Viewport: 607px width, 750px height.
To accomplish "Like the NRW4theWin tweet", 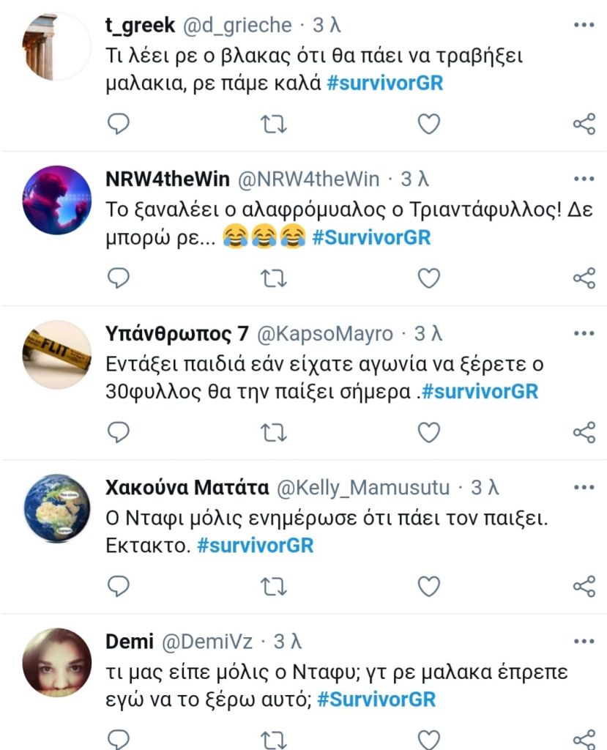I will pyautogui.click(x=428, y=278).
